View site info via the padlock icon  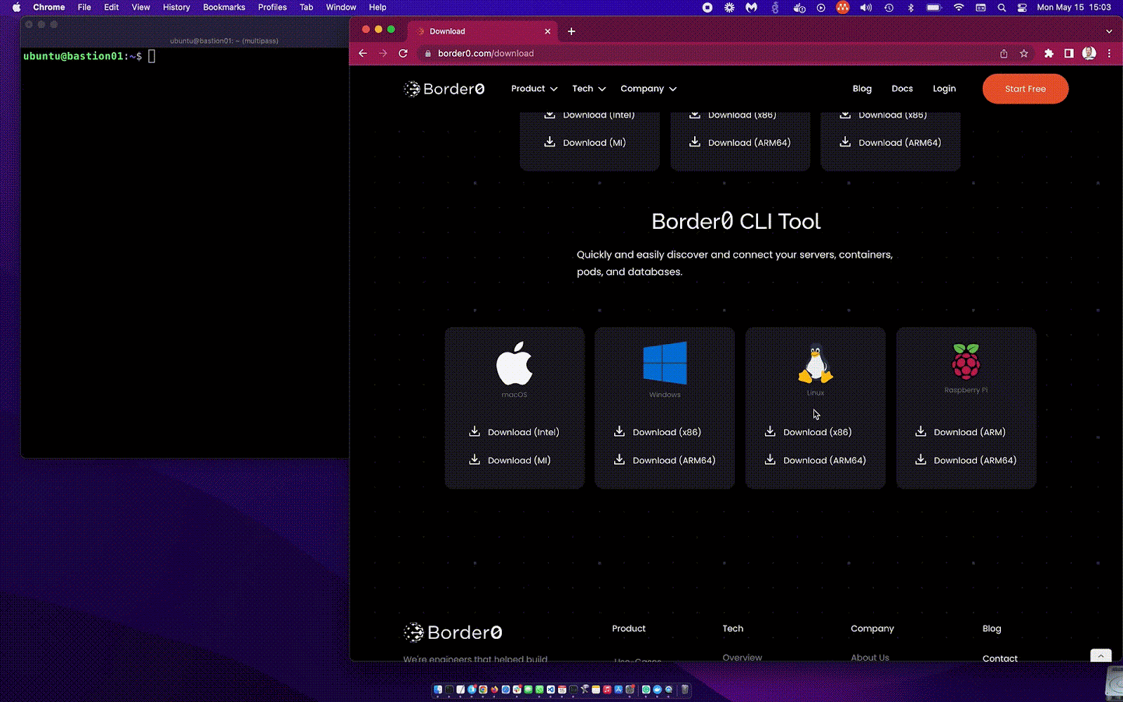(428, 53)
